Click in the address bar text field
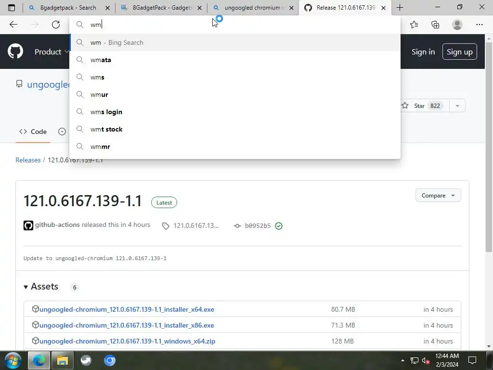Image resolution: width=493 pixels, height=370 pixels. click(235, 25)
